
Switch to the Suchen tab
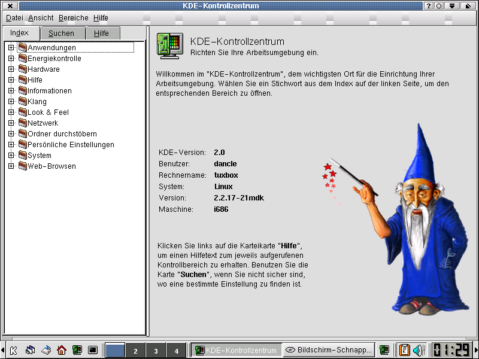pyautogui.click(x=62, y=34)
